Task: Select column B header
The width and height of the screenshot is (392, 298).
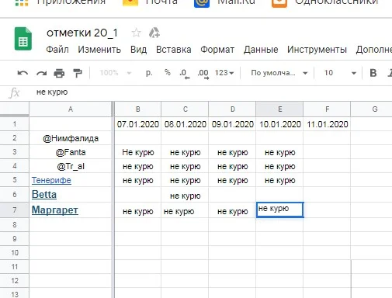Action: point(138,109)
